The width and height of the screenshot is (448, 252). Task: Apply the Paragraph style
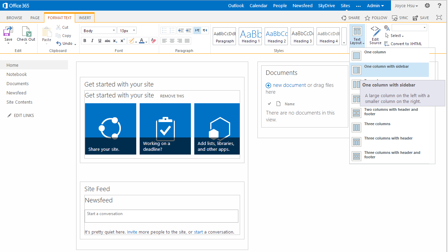click(x=225, y=36)
